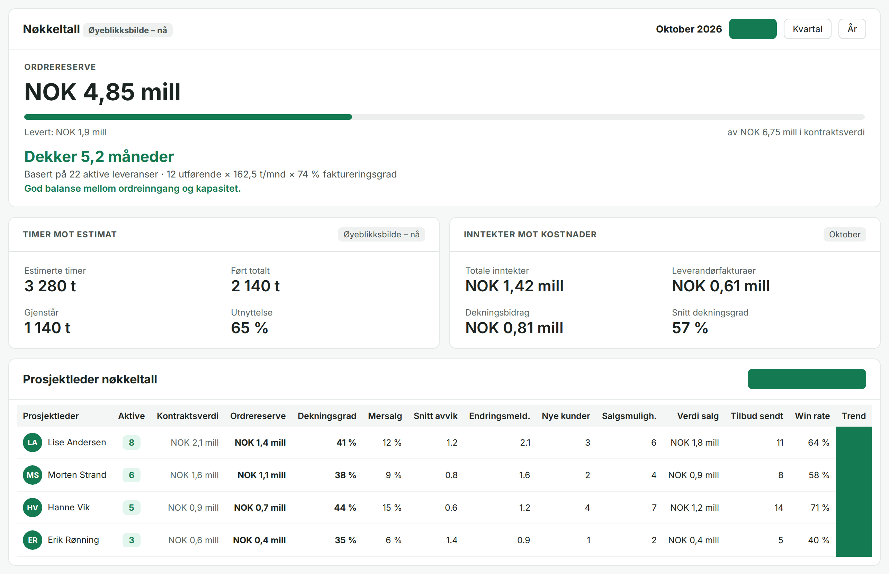Image resolution: width=889 pixels, height=574 pixels.
Task: Open Erik Rønning's ER avatar
Action: click(x=33, y=540)
